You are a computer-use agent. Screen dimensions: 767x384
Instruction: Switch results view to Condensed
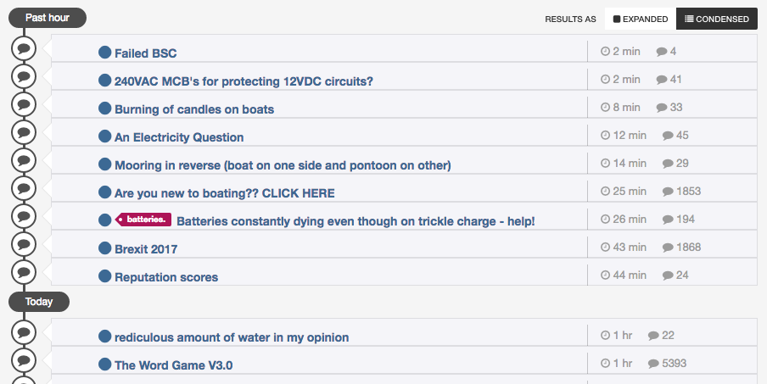pyautogui.click(x=717, y=19)
